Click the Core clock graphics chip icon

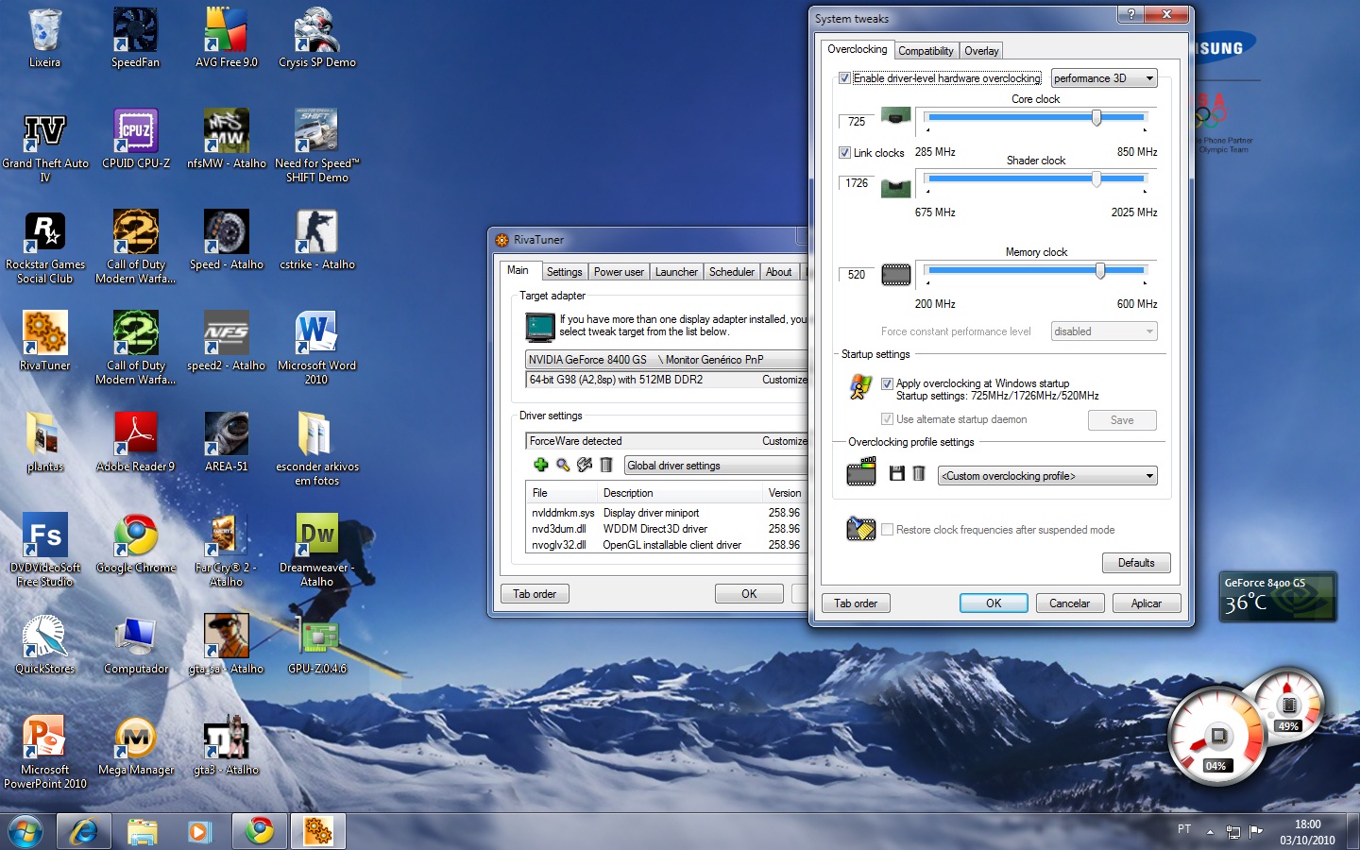(895, 116)
